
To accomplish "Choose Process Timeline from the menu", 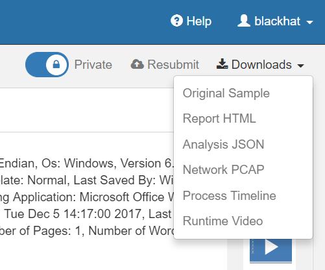I will 230,195.
